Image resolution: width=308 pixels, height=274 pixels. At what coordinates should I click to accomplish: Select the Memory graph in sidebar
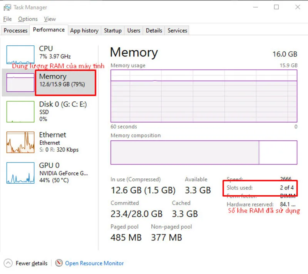pyautogui.click(x=20, y=82)
